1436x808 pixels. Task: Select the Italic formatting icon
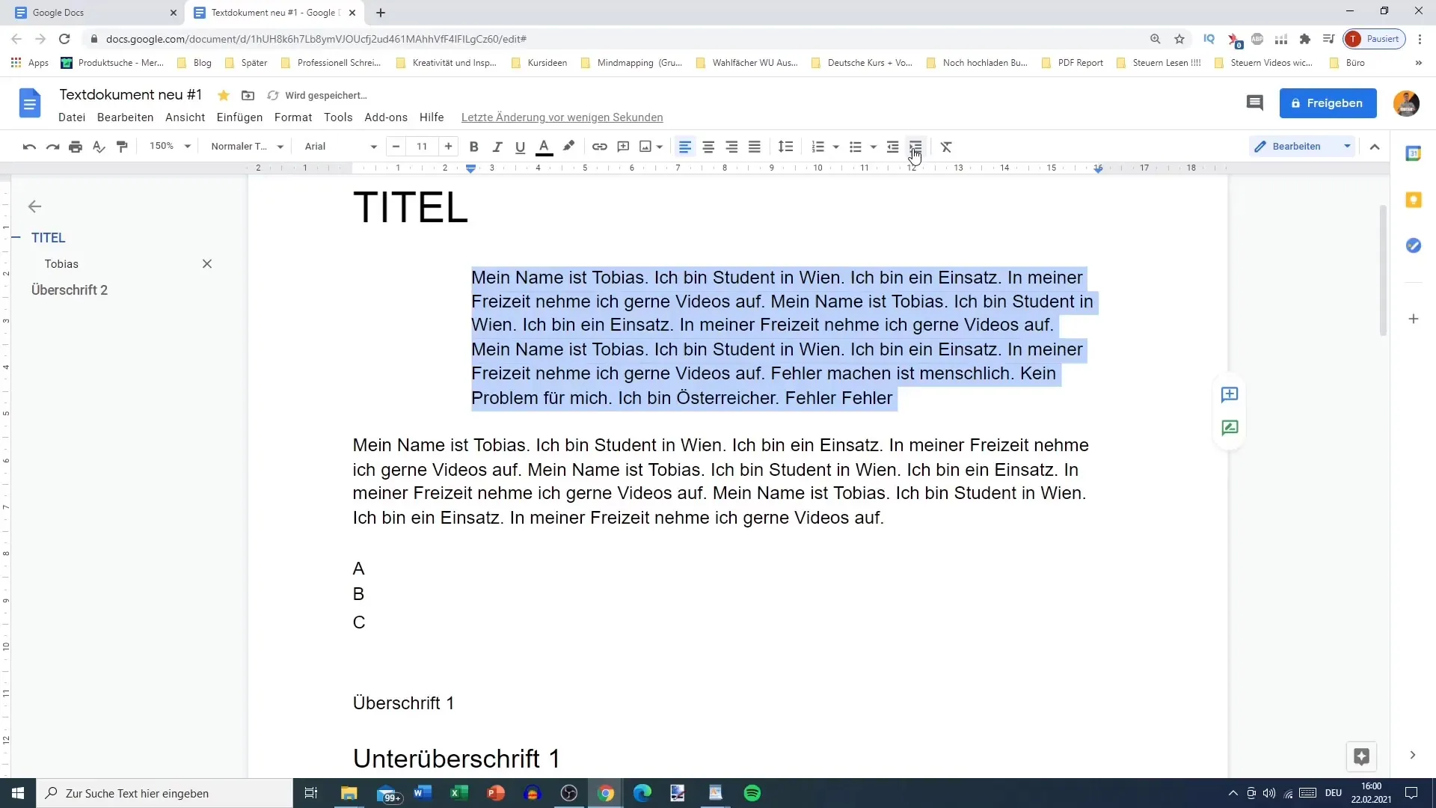point(498,146)
